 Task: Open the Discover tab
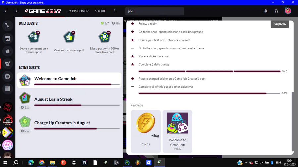coord(78,11)
